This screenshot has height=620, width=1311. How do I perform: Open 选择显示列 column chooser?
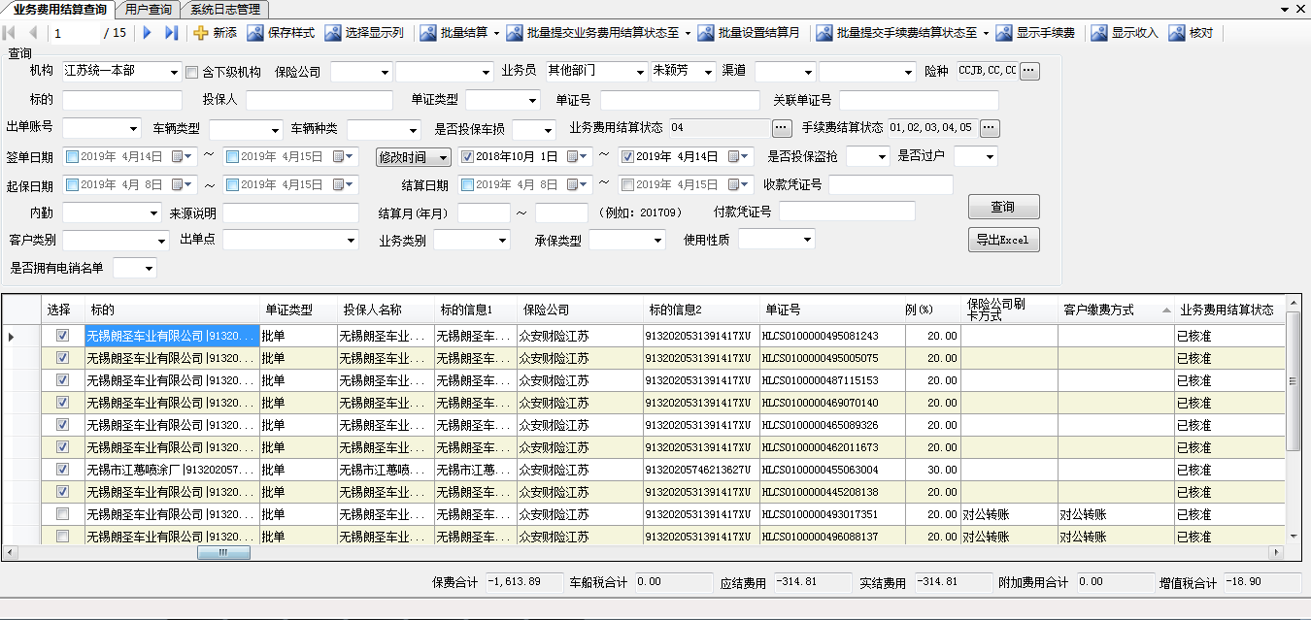click(333, 33)
